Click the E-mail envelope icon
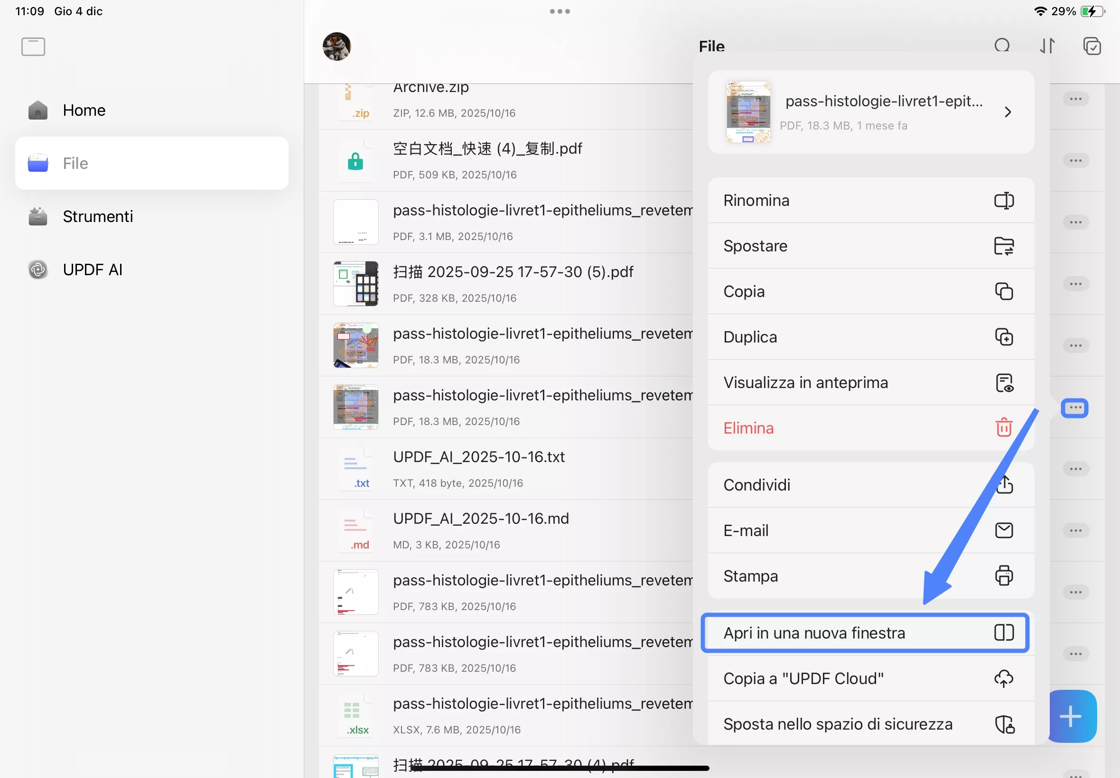 point(1003,530)
